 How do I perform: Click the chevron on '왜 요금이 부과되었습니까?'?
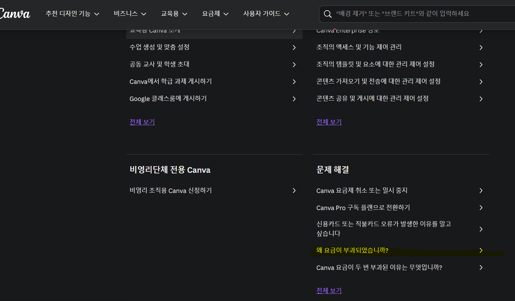(481, 250)
